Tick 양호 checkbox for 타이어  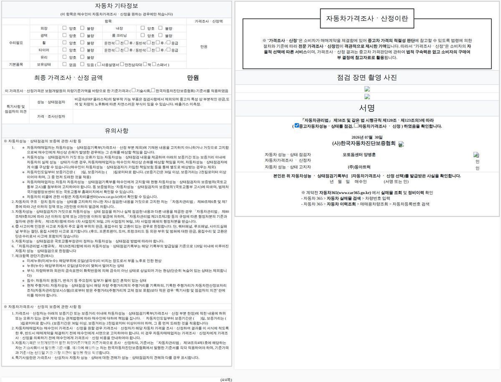[x=64, y=50]
